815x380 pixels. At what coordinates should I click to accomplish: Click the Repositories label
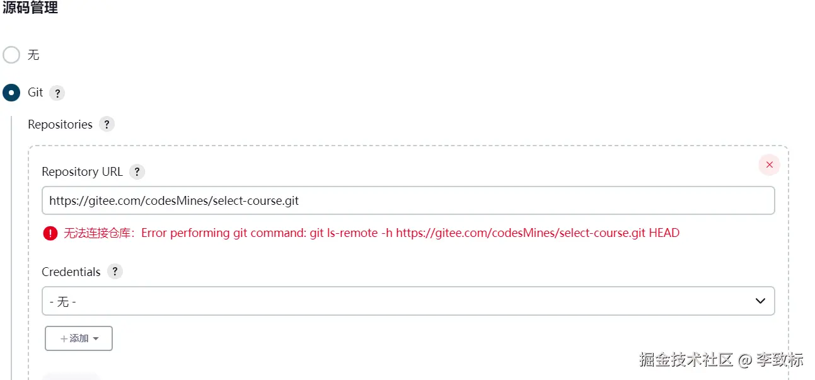click(60, 124)
